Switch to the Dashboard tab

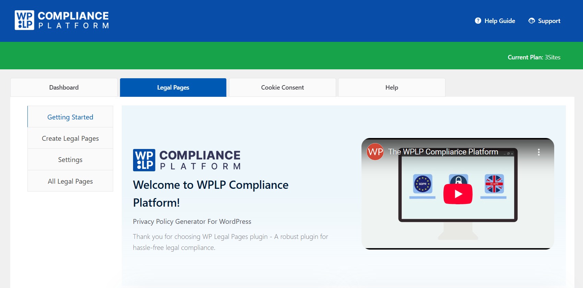pos(64,88)
